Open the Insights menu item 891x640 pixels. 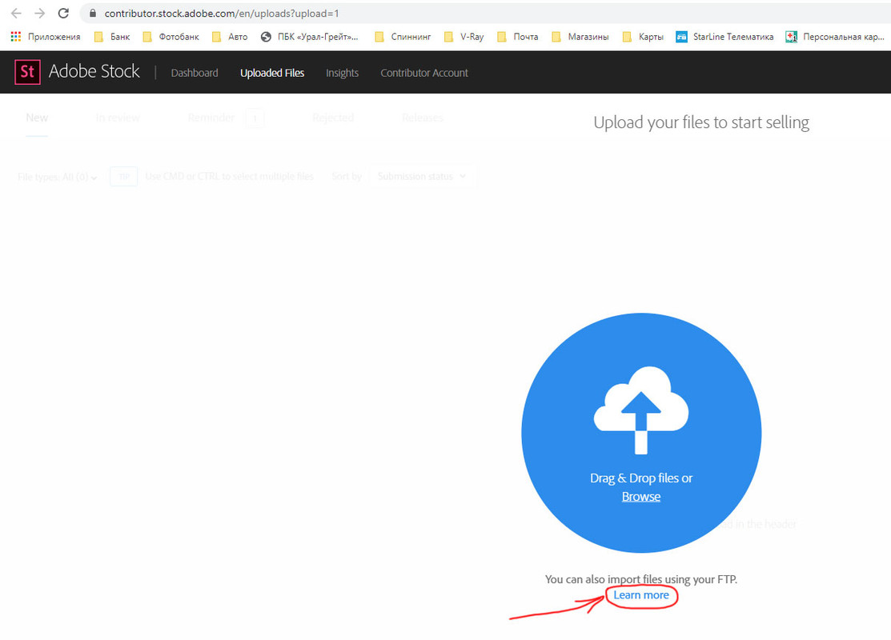tap(342, 73)
